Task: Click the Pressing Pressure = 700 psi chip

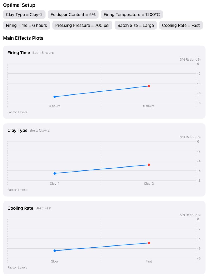Action: coord(82,26)
